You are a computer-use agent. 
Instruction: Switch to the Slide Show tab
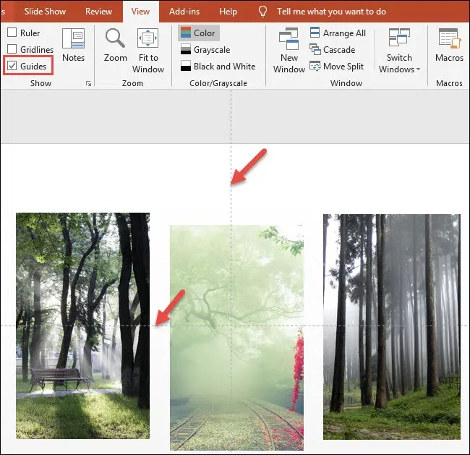click(45, 12)
